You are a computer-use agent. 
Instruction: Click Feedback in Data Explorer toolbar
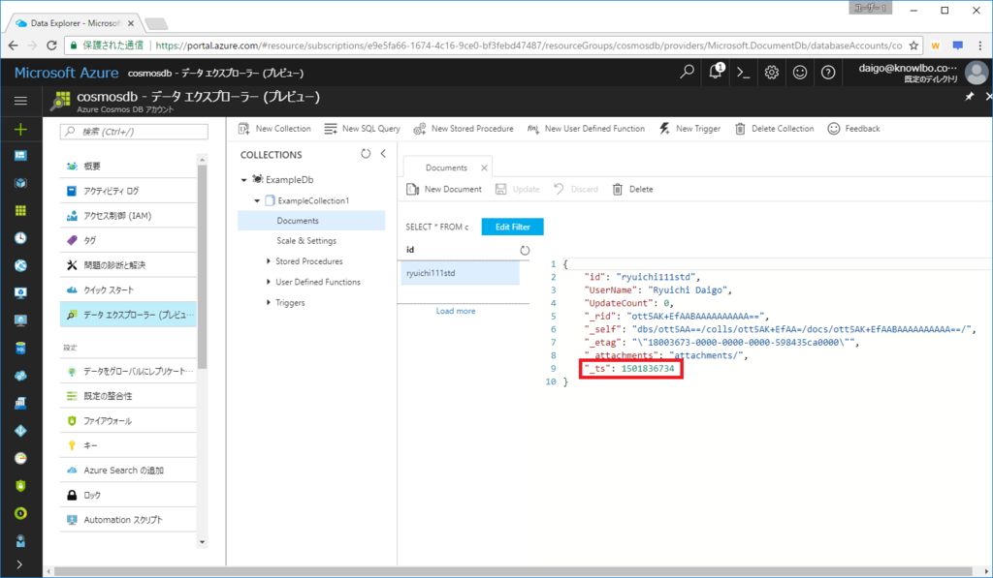tap(853, 129)
